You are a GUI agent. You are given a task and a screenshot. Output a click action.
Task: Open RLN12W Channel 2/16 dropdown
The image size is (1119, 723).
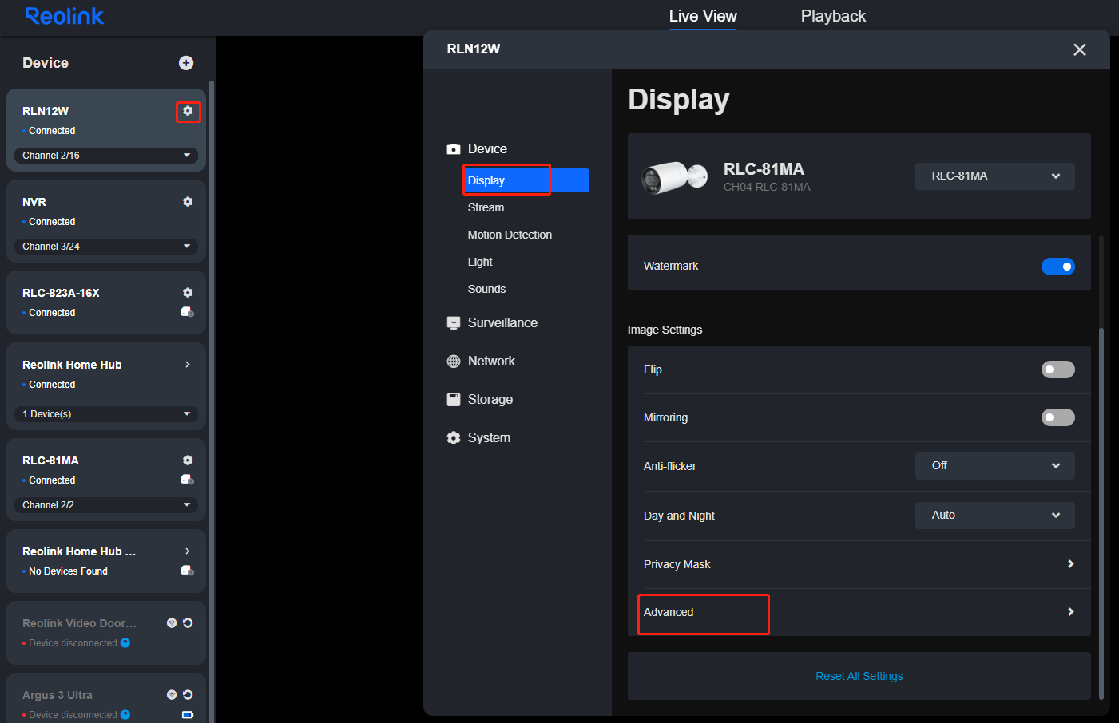click(106, 156)
